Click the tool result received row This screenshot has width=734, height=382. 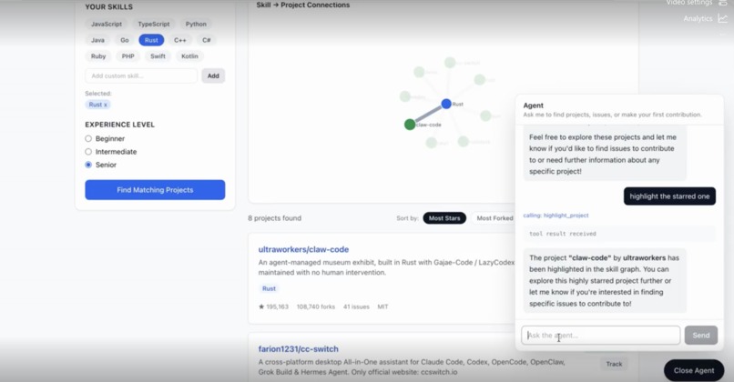click(619, 234)
